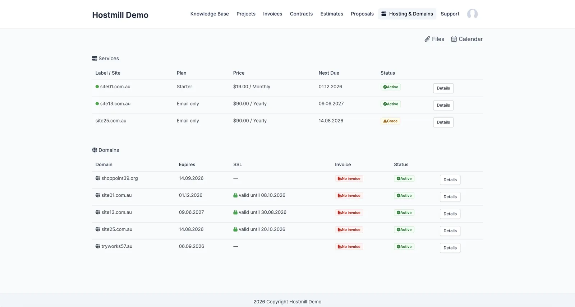The image size is (575, 307).
Task: Open Details for domain expiring 01.12.2026
Action: (450, 197)
